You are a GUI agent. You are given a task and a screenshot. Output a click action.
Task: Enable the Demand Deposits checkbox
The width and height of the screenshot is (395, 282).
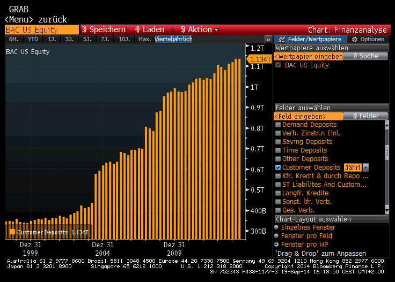pyautogui.click(x=278, y=125)
